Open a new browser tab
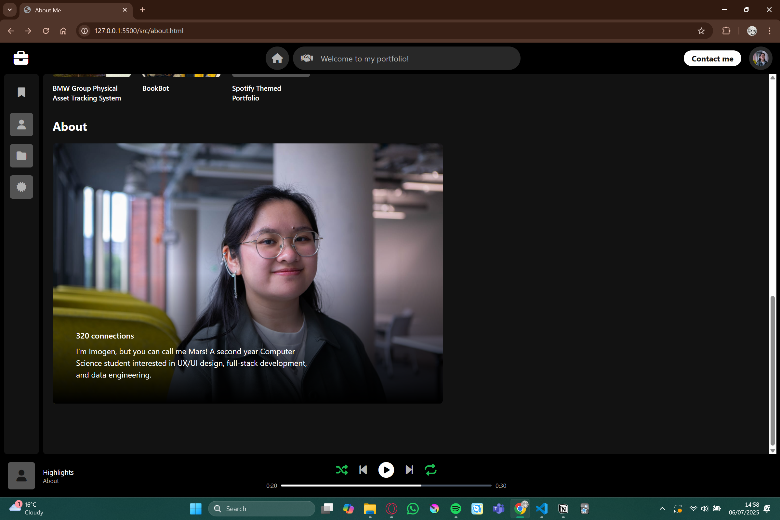 tap(142, 10)
